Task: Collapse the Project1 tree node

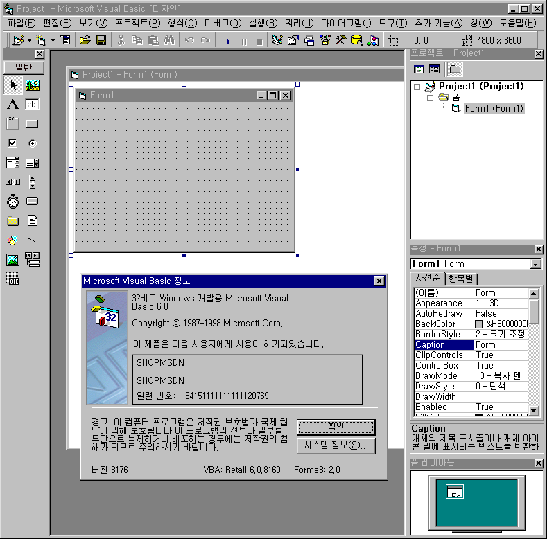Action: click(x=417, y=87)
